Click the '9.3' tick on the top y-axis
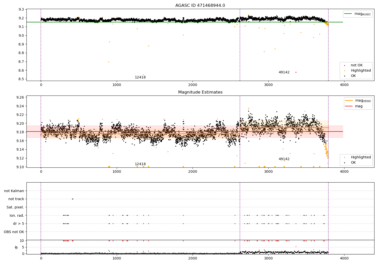Viewport: 378px width, 264px height. (21, 10)
